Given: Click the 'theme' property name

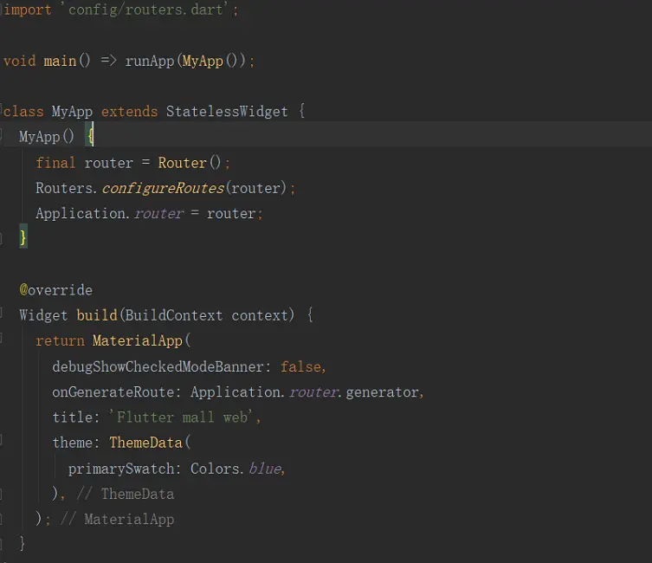Looking at the screenshot, I should pos(73,443).
